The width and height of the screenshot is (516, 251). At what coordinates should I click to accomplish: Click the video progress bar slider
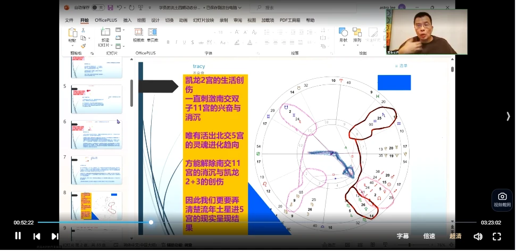pyautogui.click(x=151, y=222)
